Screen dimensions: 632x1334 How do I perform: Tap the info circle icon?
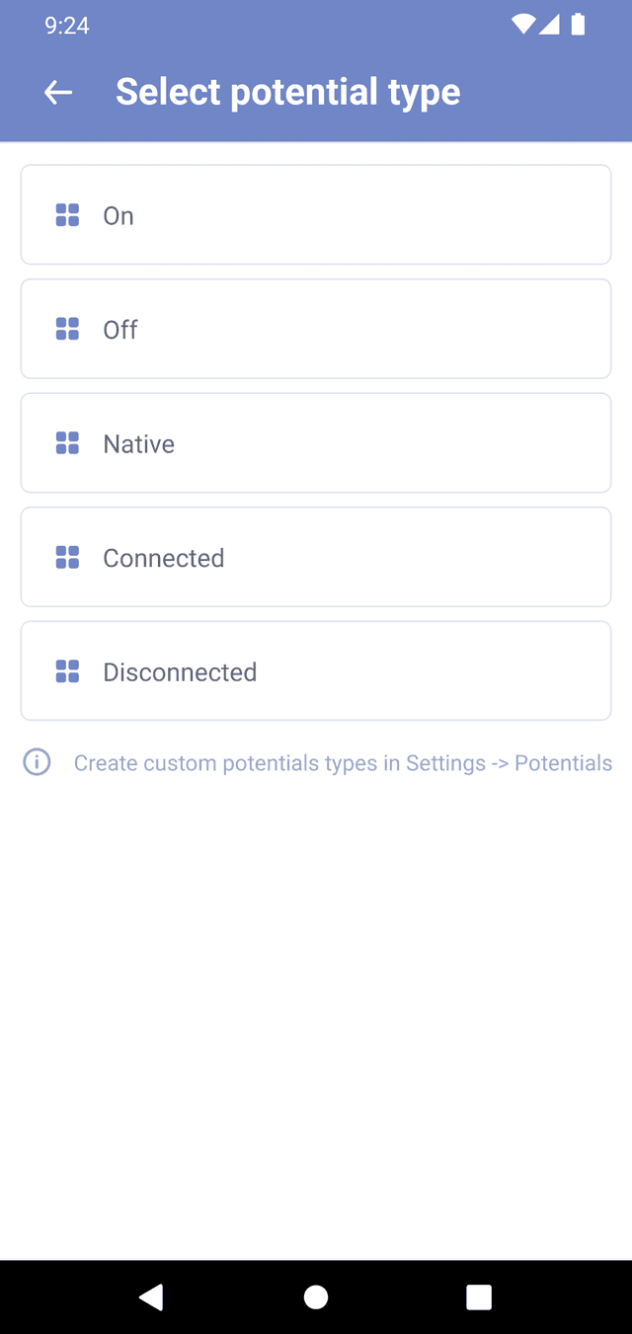pyautogui.click(x=38, y=762)
